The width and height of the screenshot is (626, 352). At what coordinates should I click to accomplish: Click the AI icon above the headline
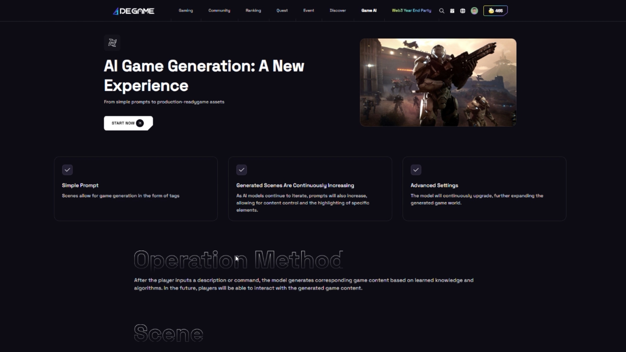pyautogui.click(x=112, y=43)
